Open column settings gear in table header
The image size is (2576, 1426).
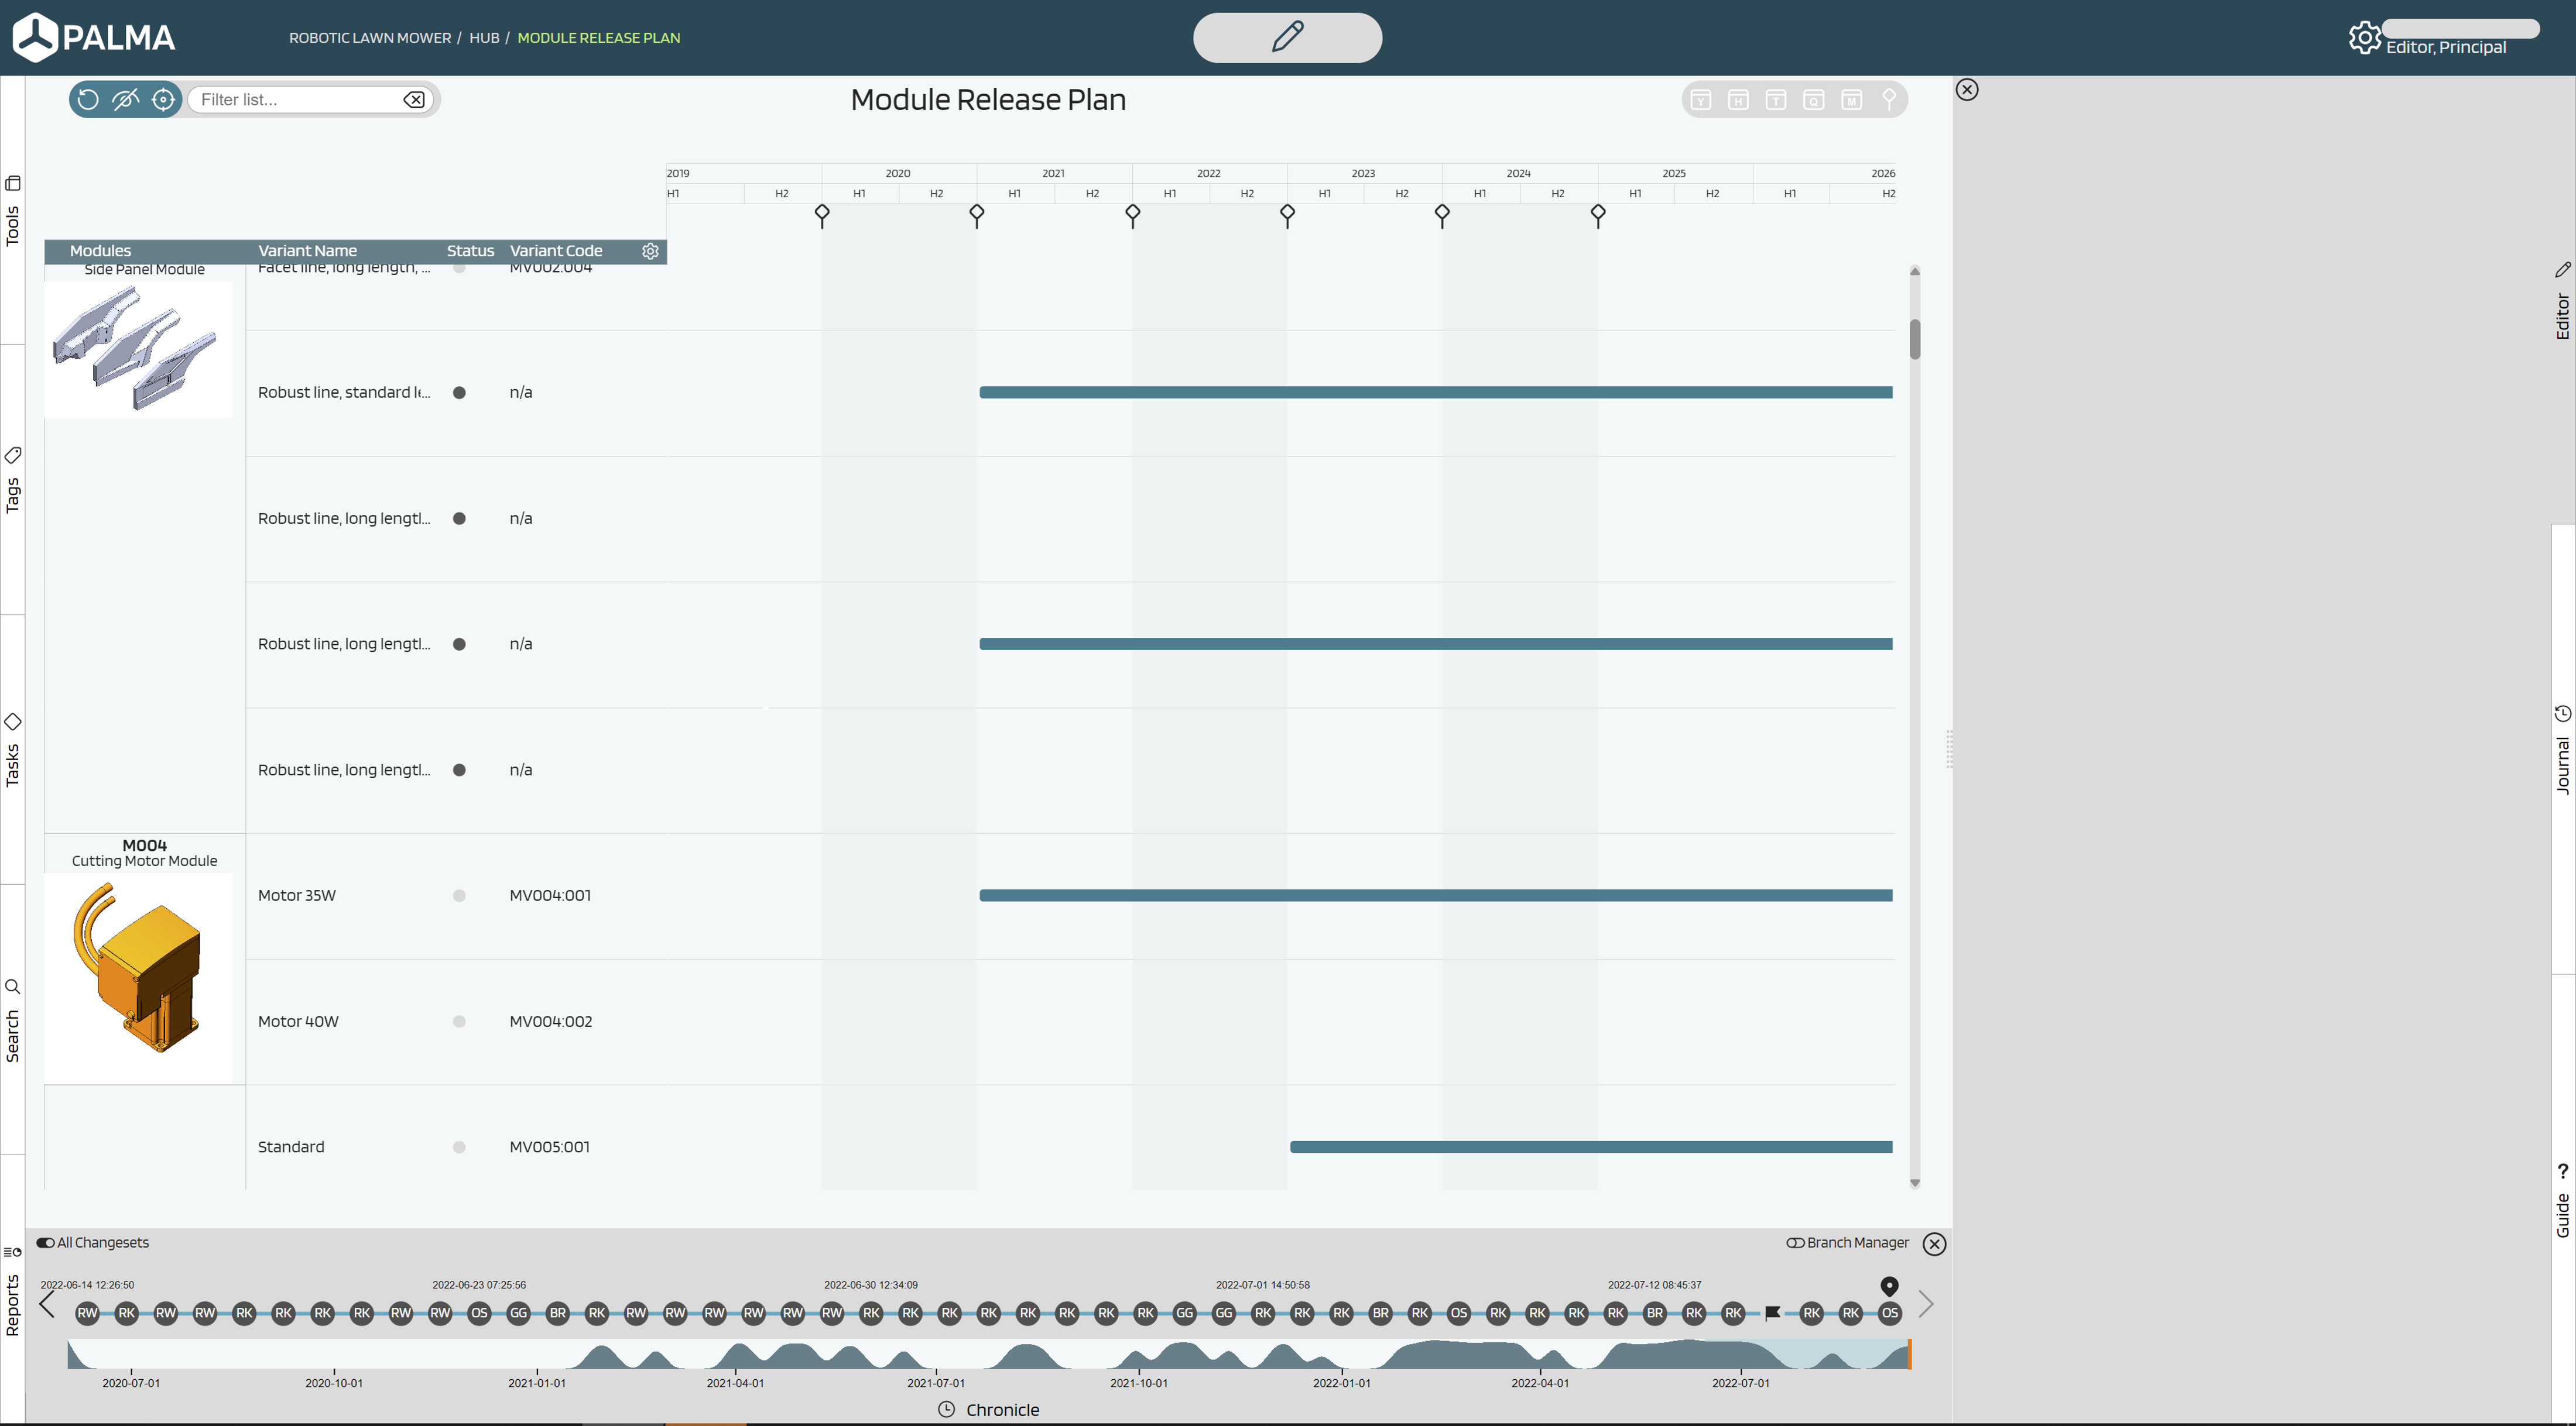tap(650, 251)
